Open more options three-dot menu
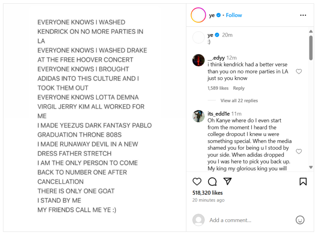This screenshot has width=319, height=233. click(x=303, y=15)
